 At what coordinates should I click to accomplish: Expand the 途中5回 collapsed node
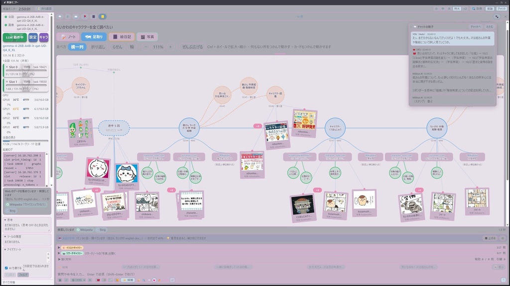[114, 128]
